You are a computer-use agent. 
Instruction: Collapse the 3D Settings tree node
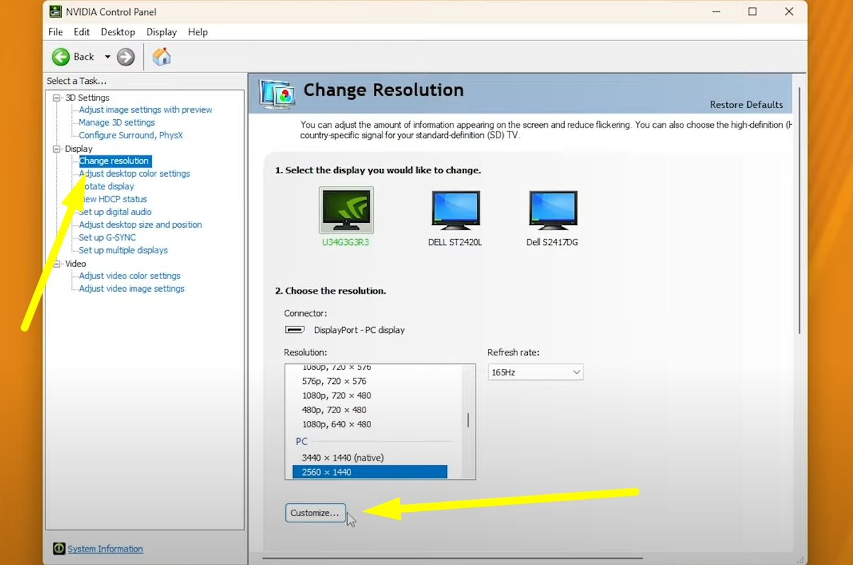[57, 98]
